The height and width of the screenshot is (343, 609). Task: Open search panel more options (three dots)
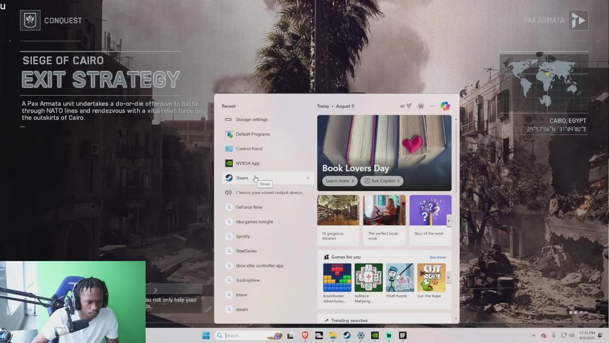click(x=432, y=106)
